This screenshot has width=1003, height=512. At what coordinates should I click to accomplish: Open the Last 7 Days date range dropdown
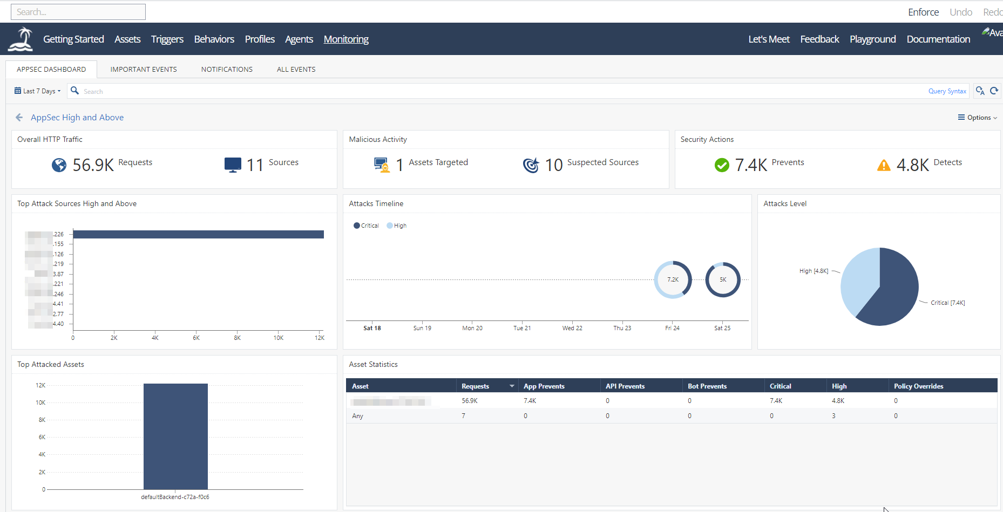tap(37, 91)
